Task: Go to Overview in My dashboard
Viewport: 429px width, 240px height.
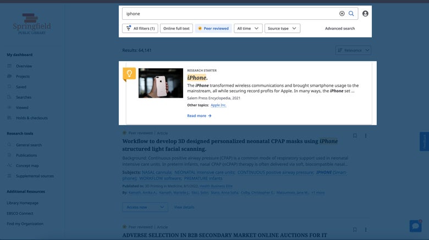Action: pyautogui.click(x=24, y=66)
